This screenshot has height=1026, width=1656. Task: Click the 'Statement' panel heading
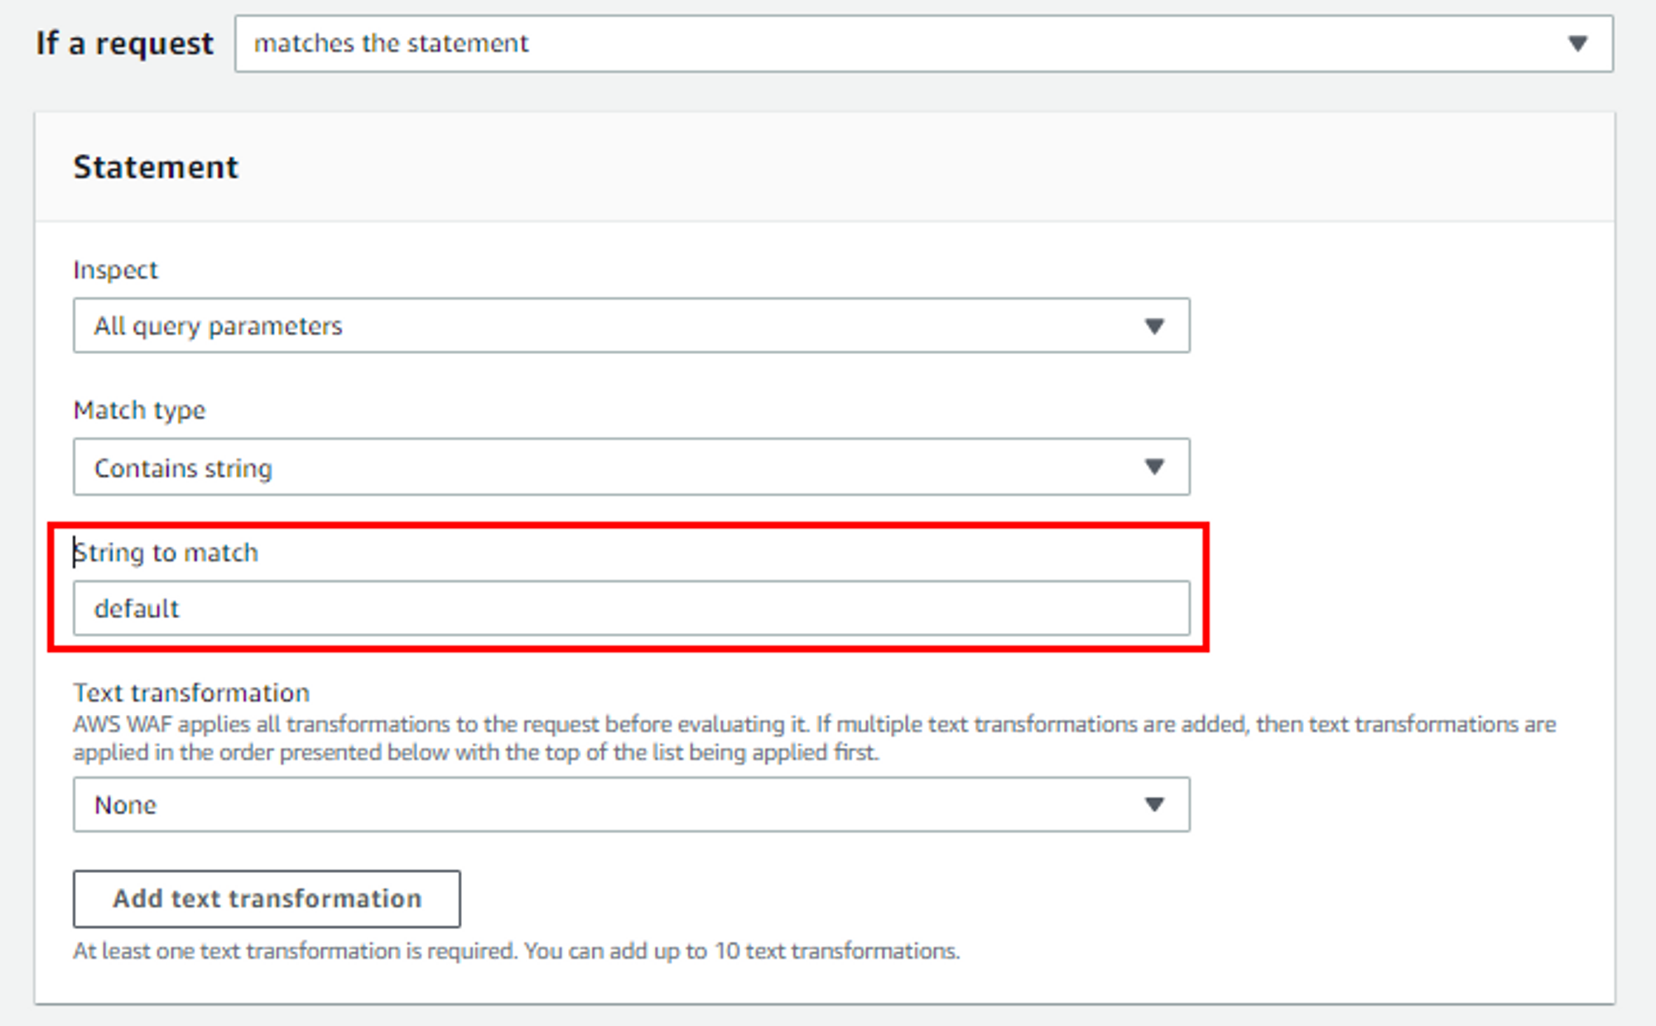pos(156,167)
